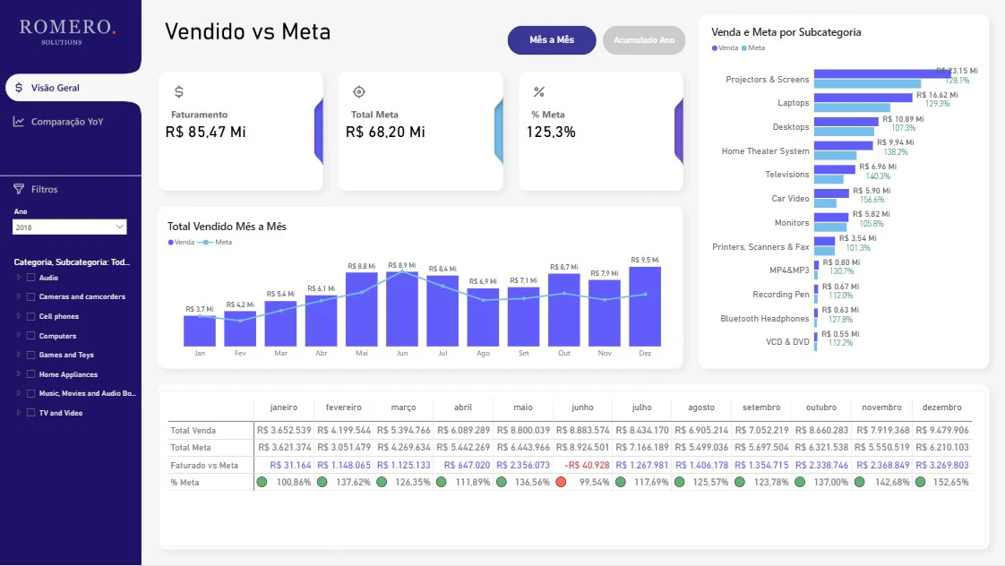
Task: Click the green status dot under janeiro
Action: click(262, 482)
